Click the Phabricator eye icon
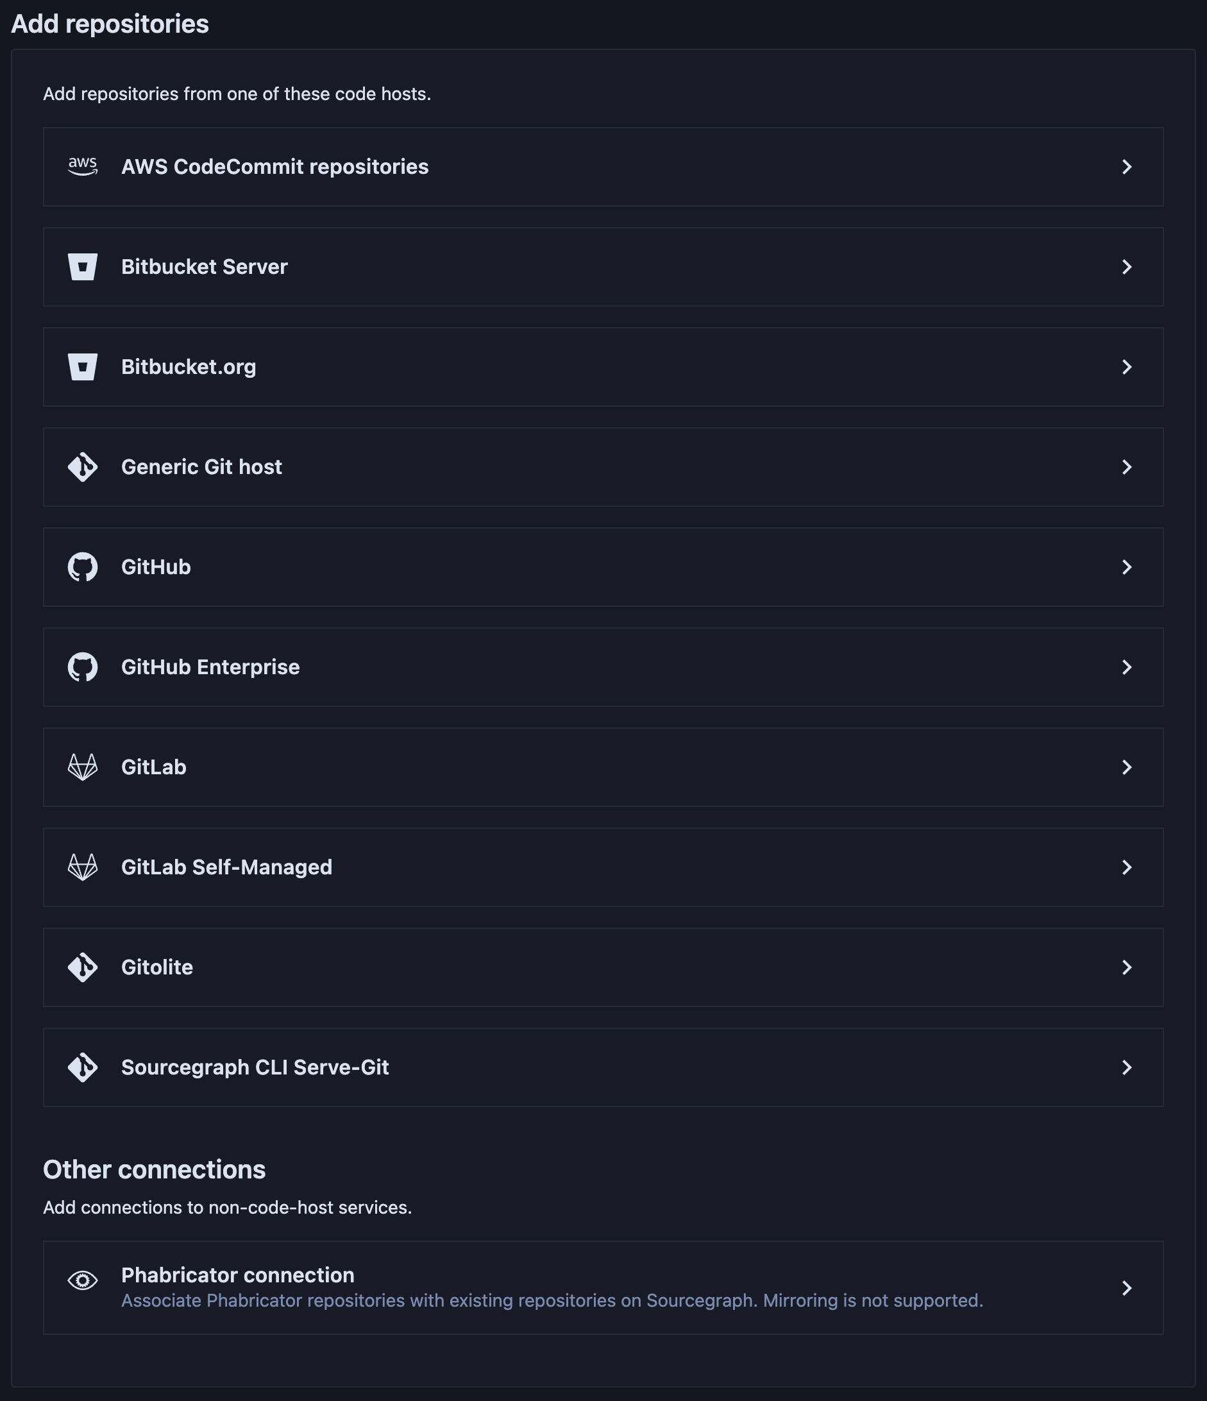 (x=83, y=1280)
